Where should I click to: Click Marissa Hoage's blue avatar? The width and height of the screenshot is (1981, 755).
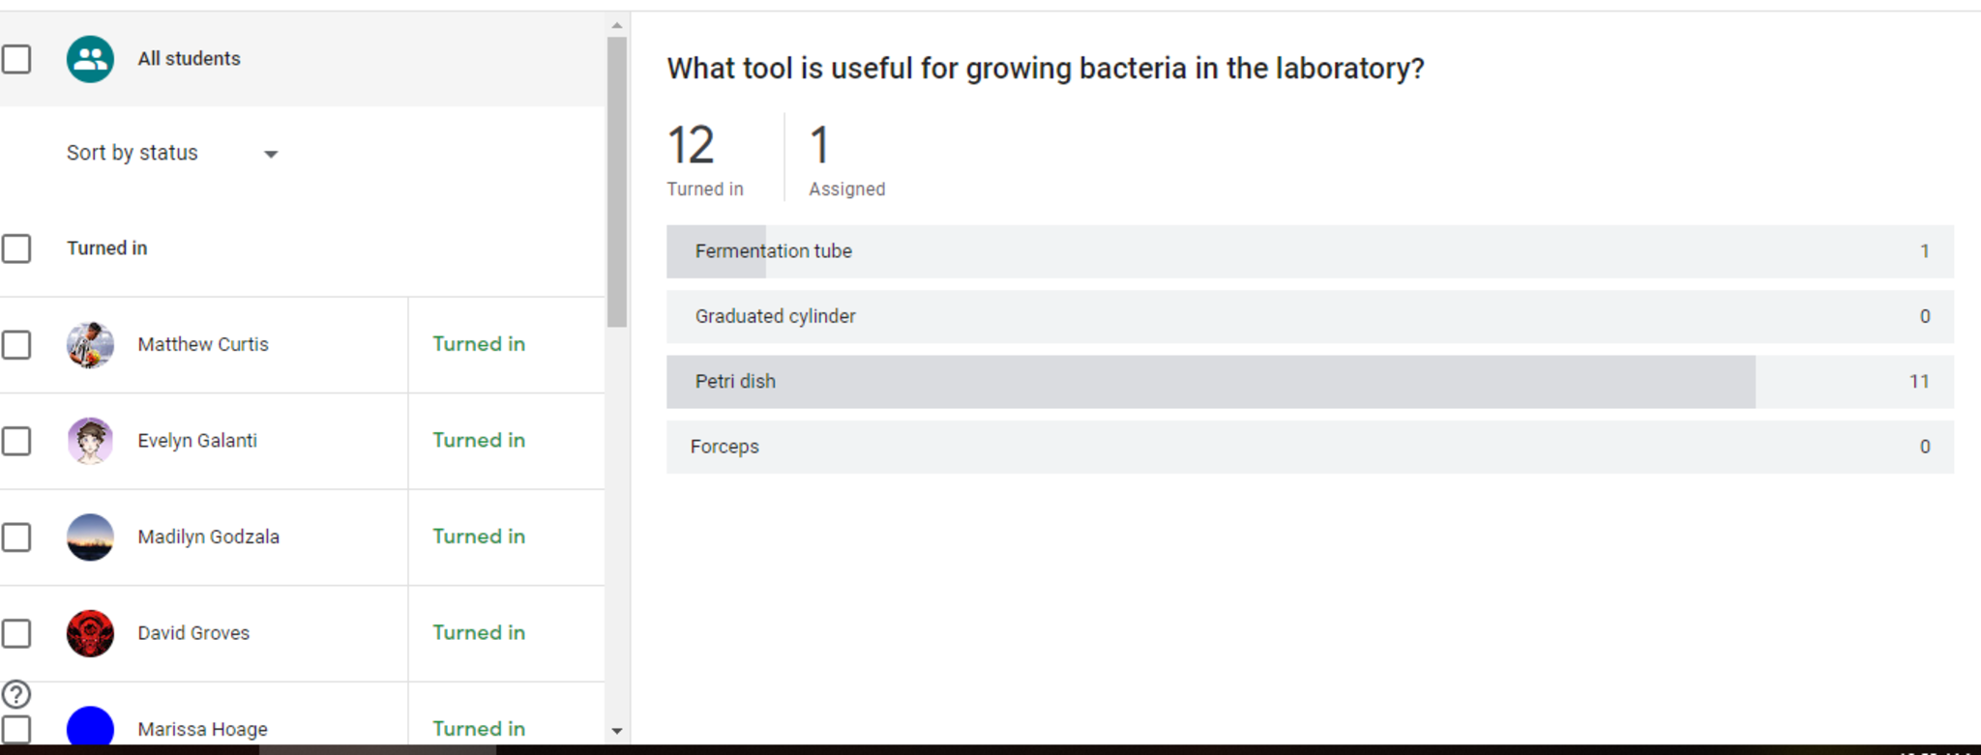point(90,727)
